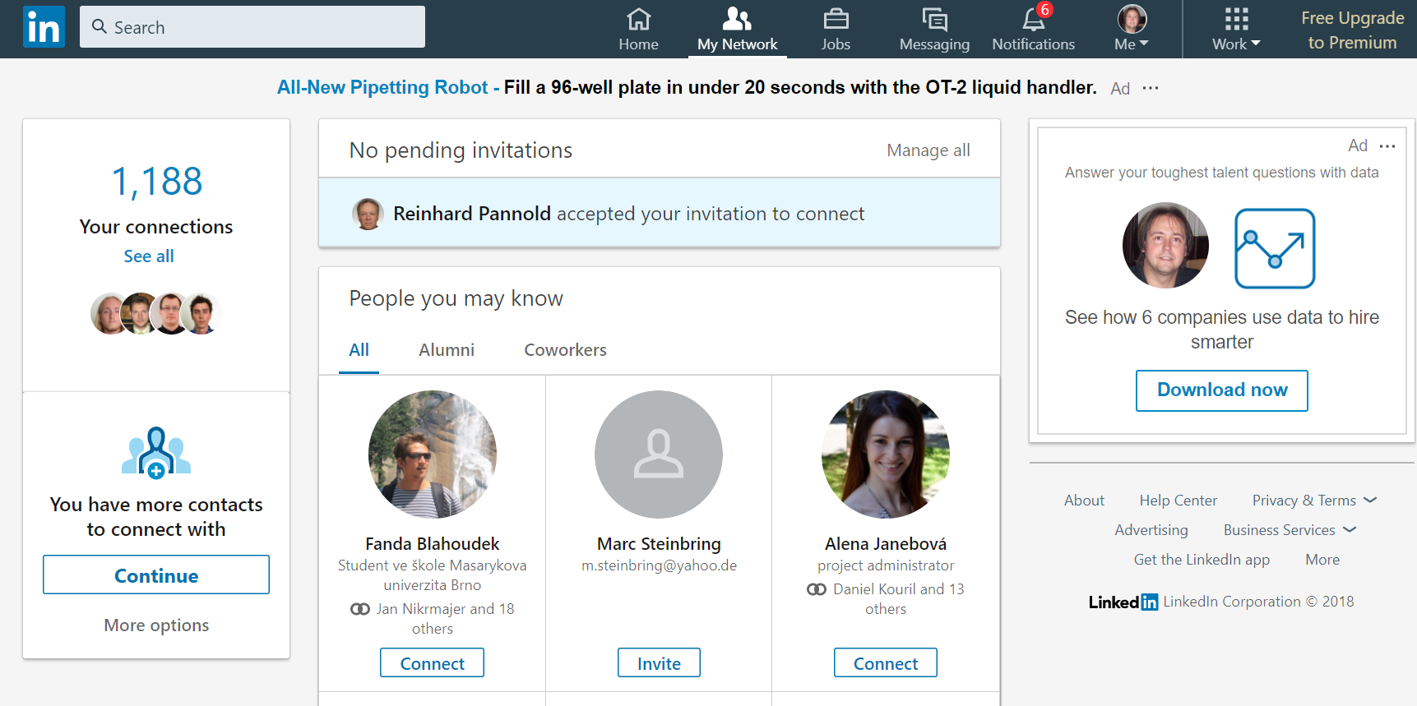Expand the Privacy & Terms footer menu
Image resolution: width=1417 pixels, height=706 pixels.
point(1314,501)
